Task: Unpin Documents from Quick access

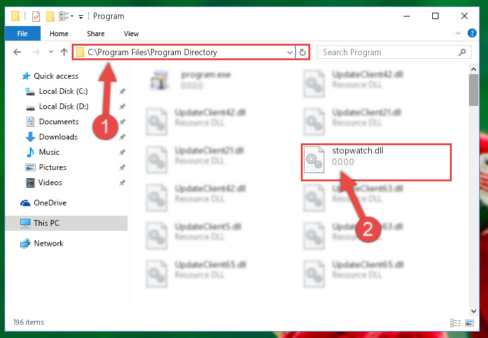Action: [122, 122]
